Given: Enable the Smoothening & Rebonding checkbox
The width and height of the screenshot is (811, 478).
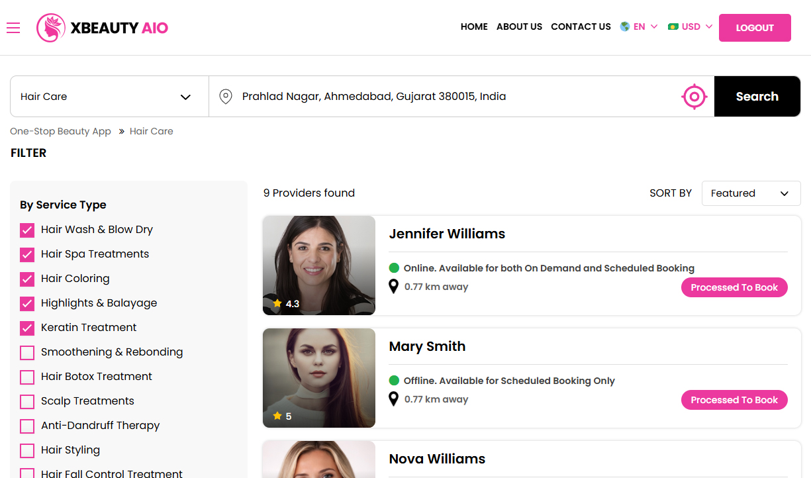Looking at the screenshot, I should pos(27,353).
